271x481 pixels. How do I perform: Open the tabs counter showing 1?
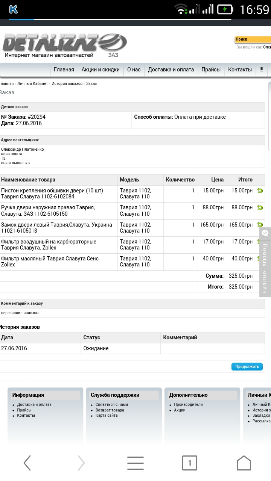tap(190, 463)
